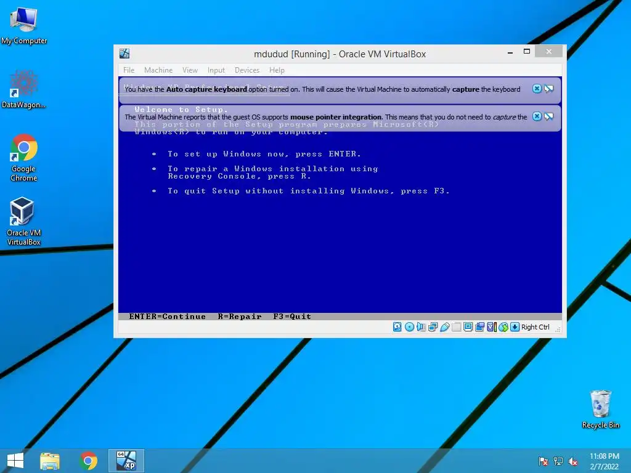Click the Google Chrome desktop shortcut
Screen dimensions: 631x473
pyautogui.click(x=24, y=158)
